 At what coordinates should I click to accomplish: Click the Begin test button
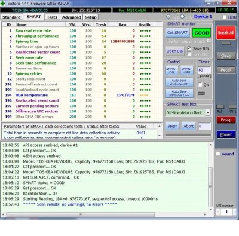[173, 126]
